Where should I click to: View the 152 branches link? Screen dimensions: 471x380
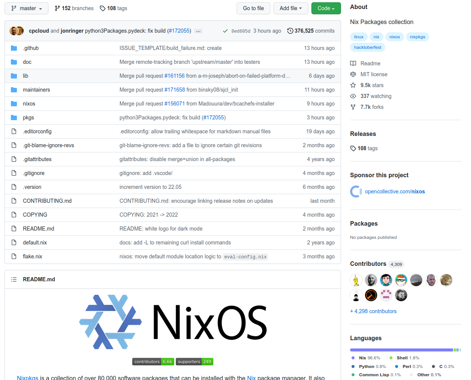(74, 8)
